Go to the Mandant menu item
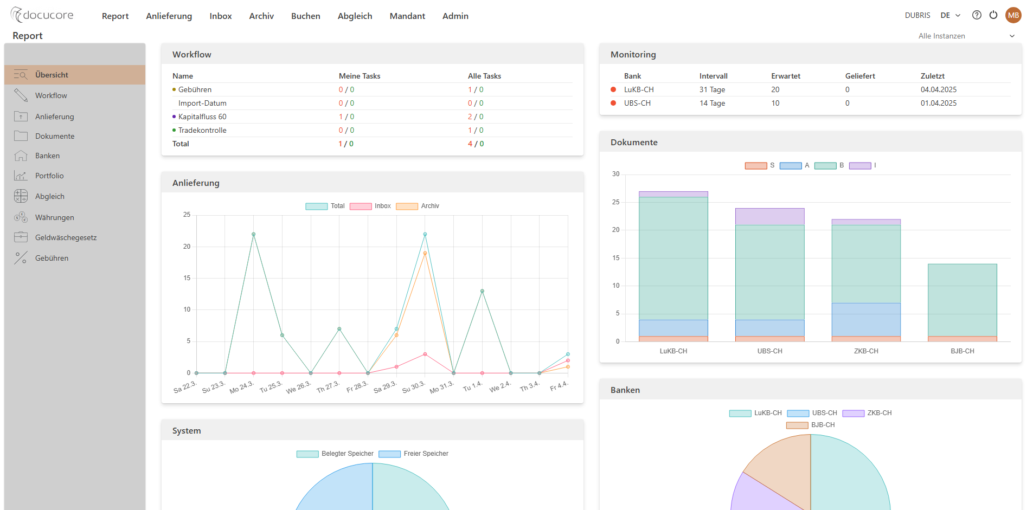 pyautogui.click(x=407, y=16)
